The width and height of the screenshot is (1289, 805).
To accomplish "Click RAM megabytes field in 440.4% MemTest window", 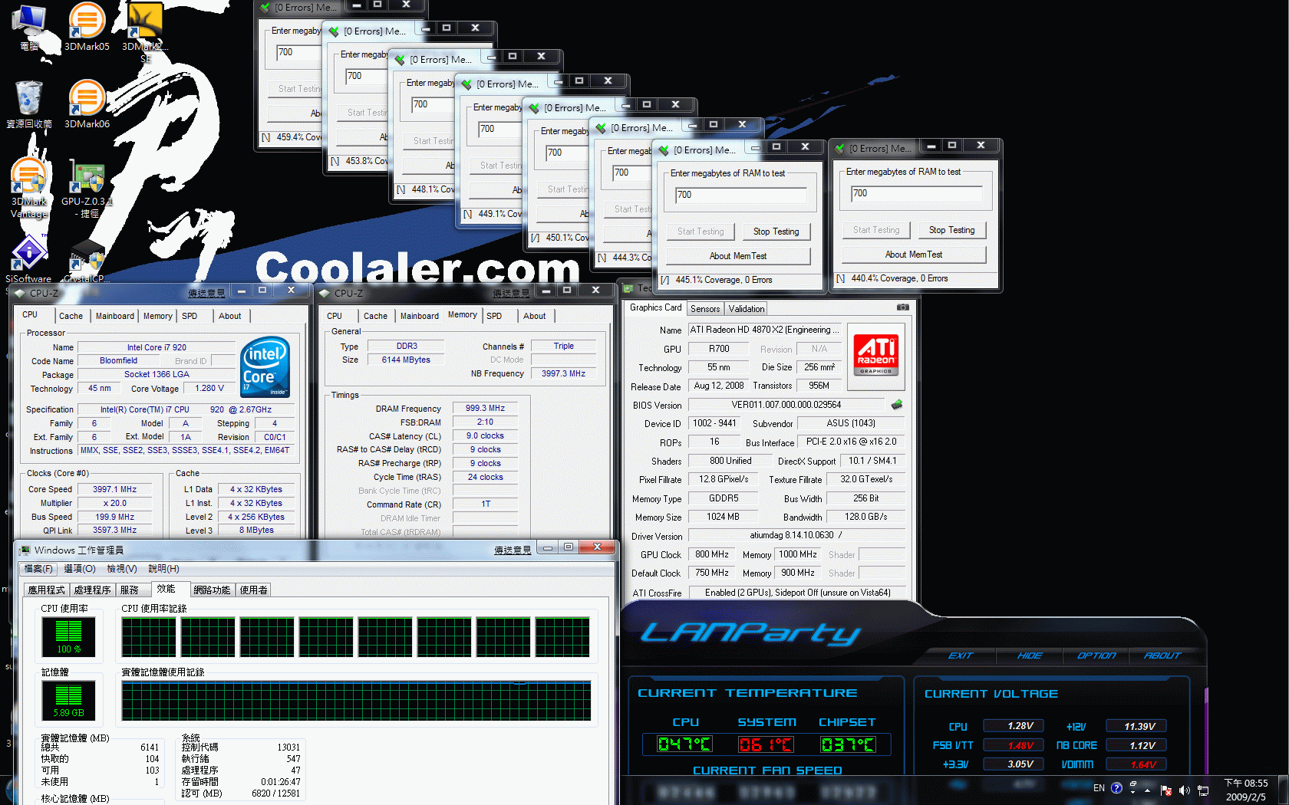I will [917, 193].
